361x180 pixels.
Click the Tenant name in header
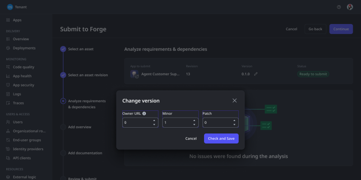point(21,7)
